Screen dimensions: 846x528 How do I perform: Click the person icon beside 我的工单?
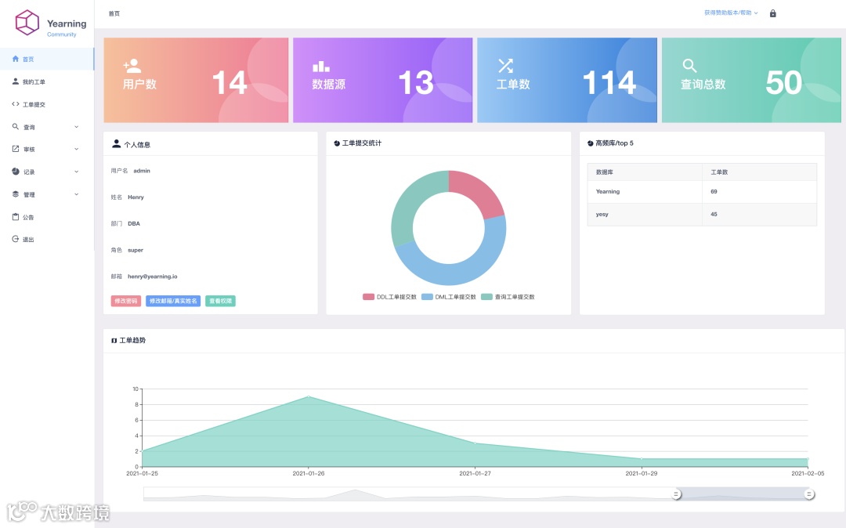click(15, 81)
